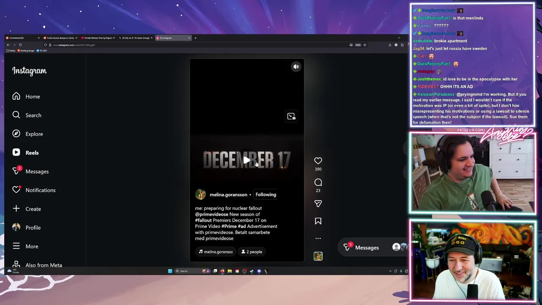Click the browser back arrow
The width and height of the screenshot is (542, 305).
click(x=8, y=45)
